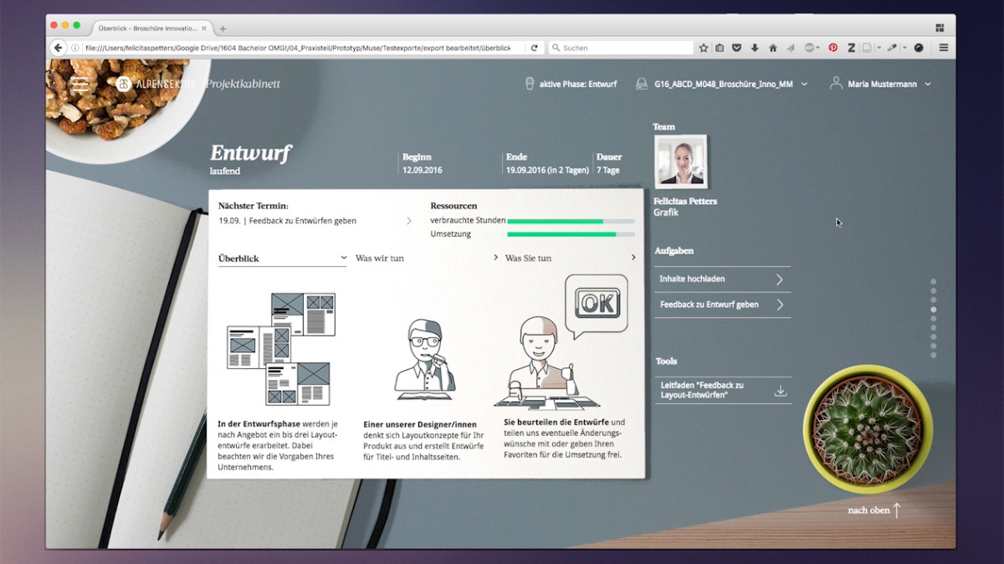Show site information icon in address bar
Viewport: 1004px width, 564px height.
click(x=75, y=48)
